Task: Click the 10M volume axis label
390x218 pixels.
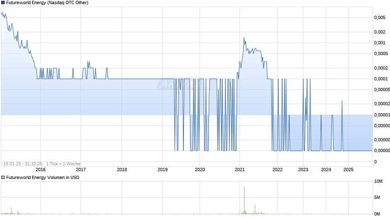Action: tap(378, 182)
